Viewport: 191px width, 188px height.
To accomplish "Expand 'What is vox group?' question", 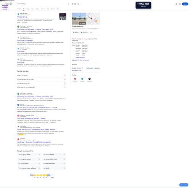I will (42, 75).
